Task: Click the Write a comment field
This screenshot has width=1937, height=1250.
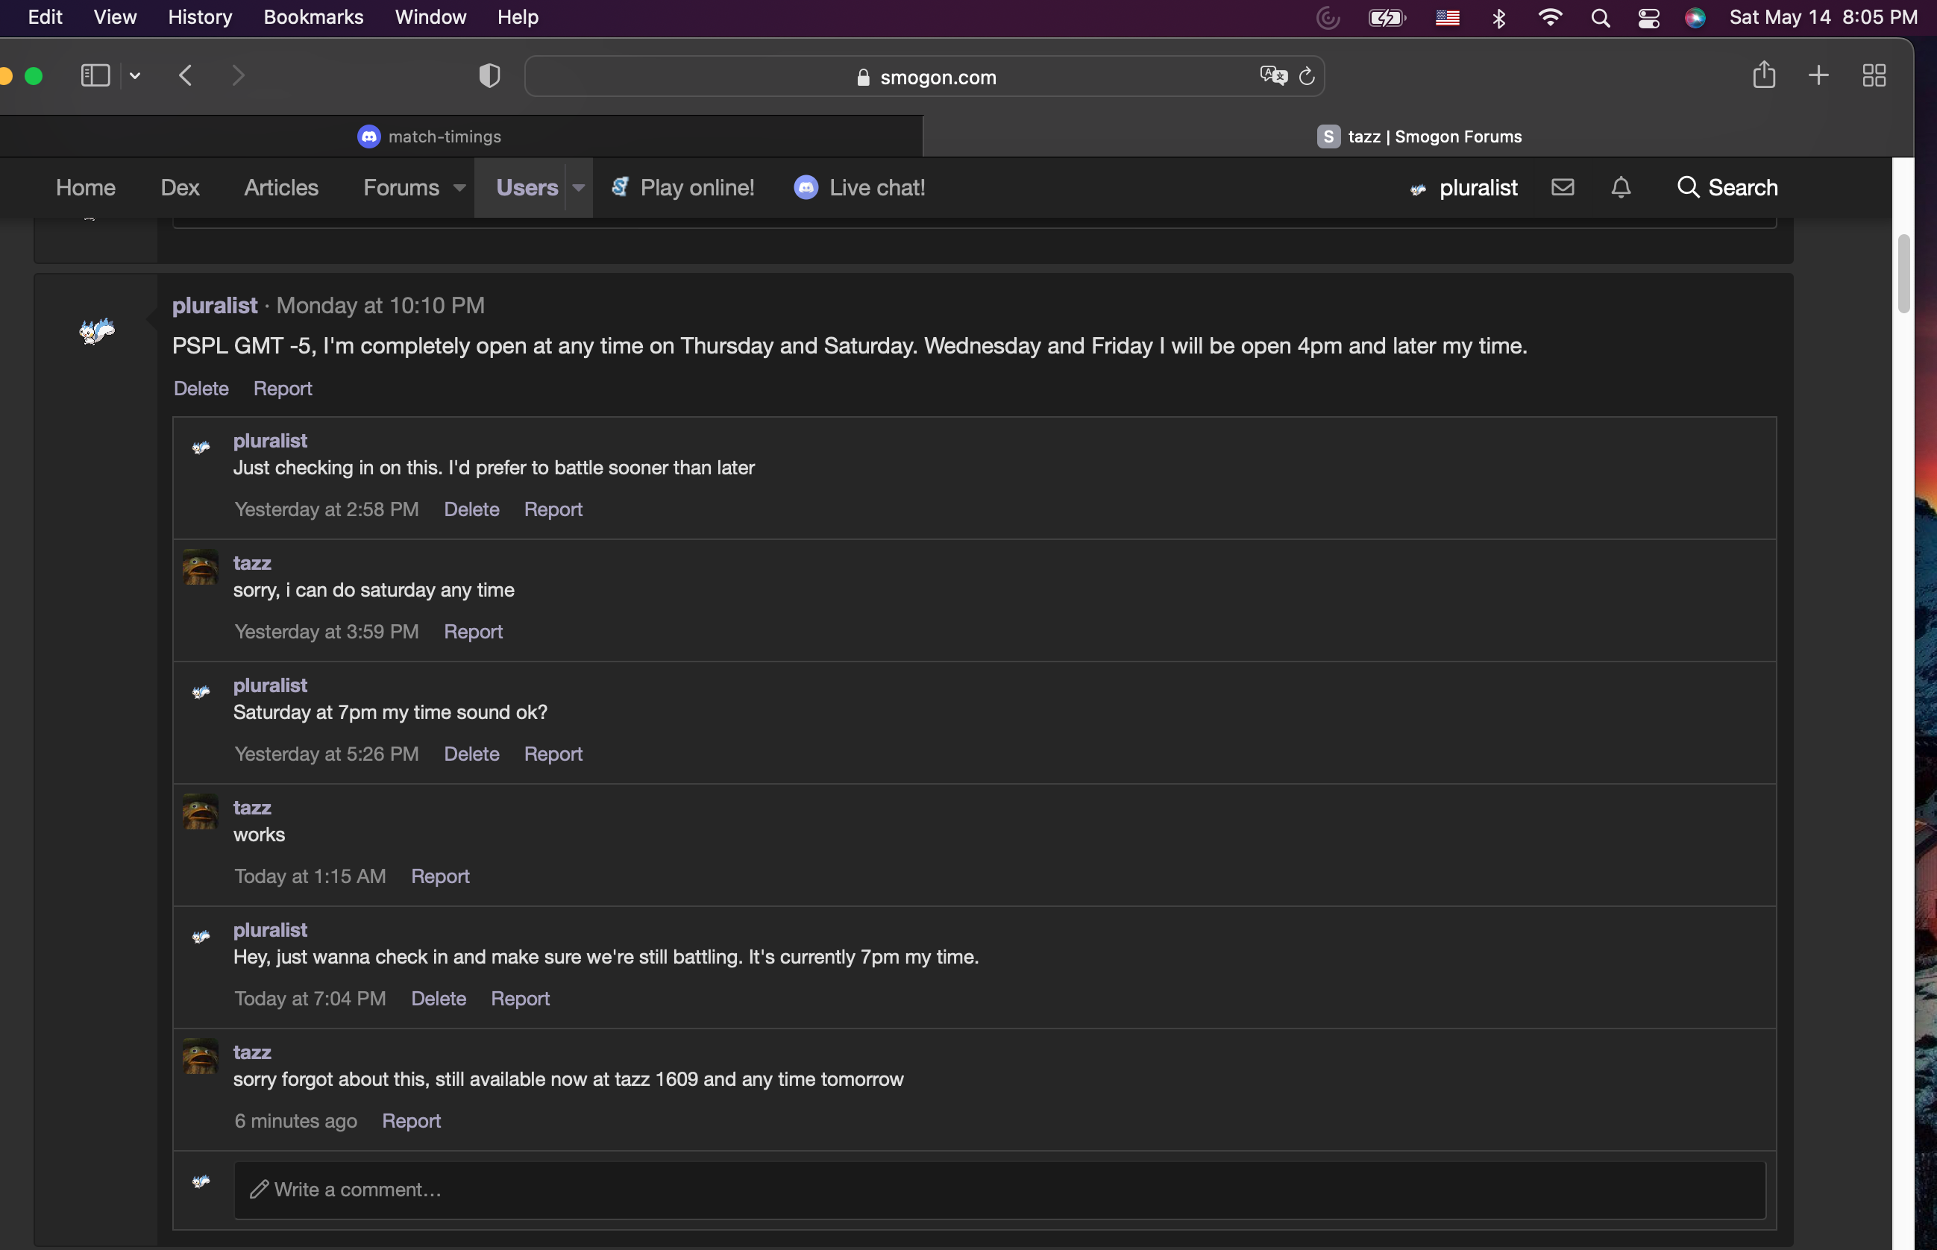Action: click(x=999, y=1190)
